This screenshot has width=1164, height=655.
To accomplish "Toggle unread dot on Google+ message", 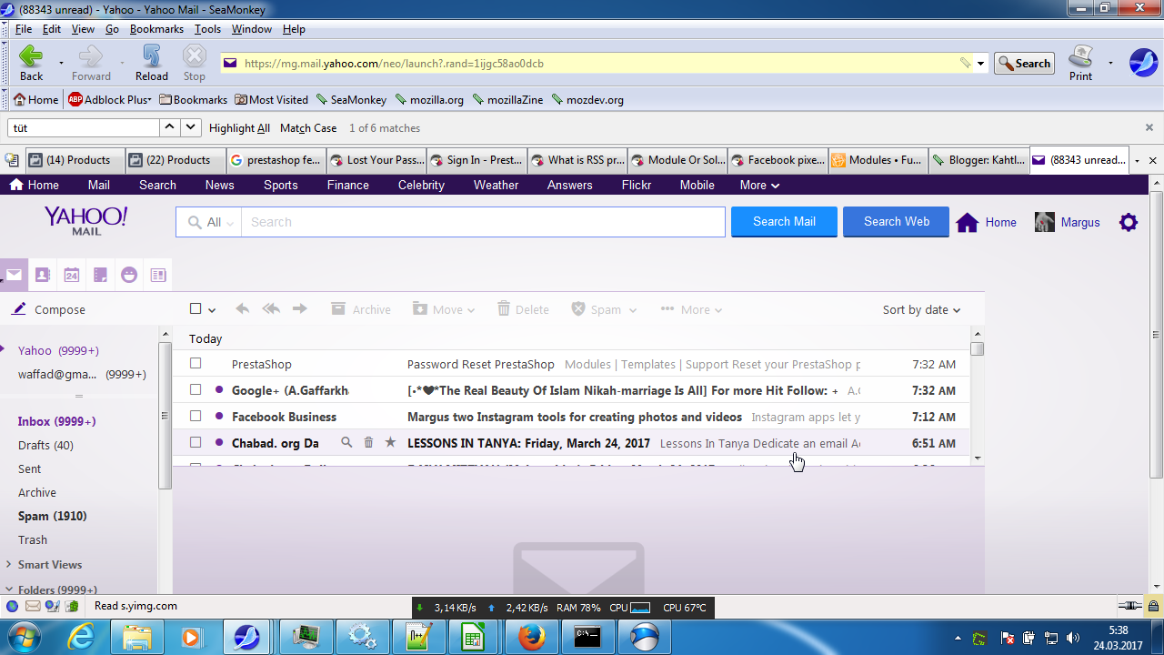I will click(x=219, y=390).
